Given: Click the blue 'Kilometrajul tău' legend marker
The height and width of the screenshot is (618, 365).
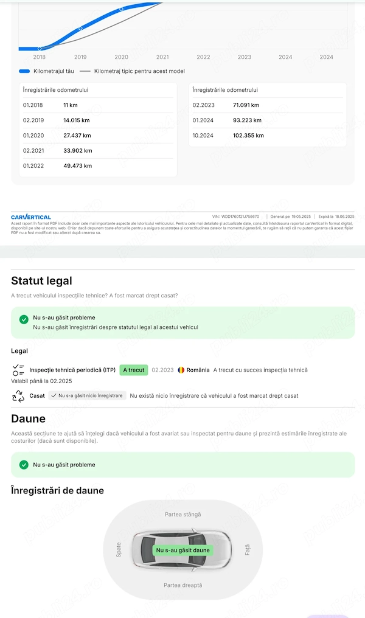Looking at the screenshot, I should [x=24, y=71].
